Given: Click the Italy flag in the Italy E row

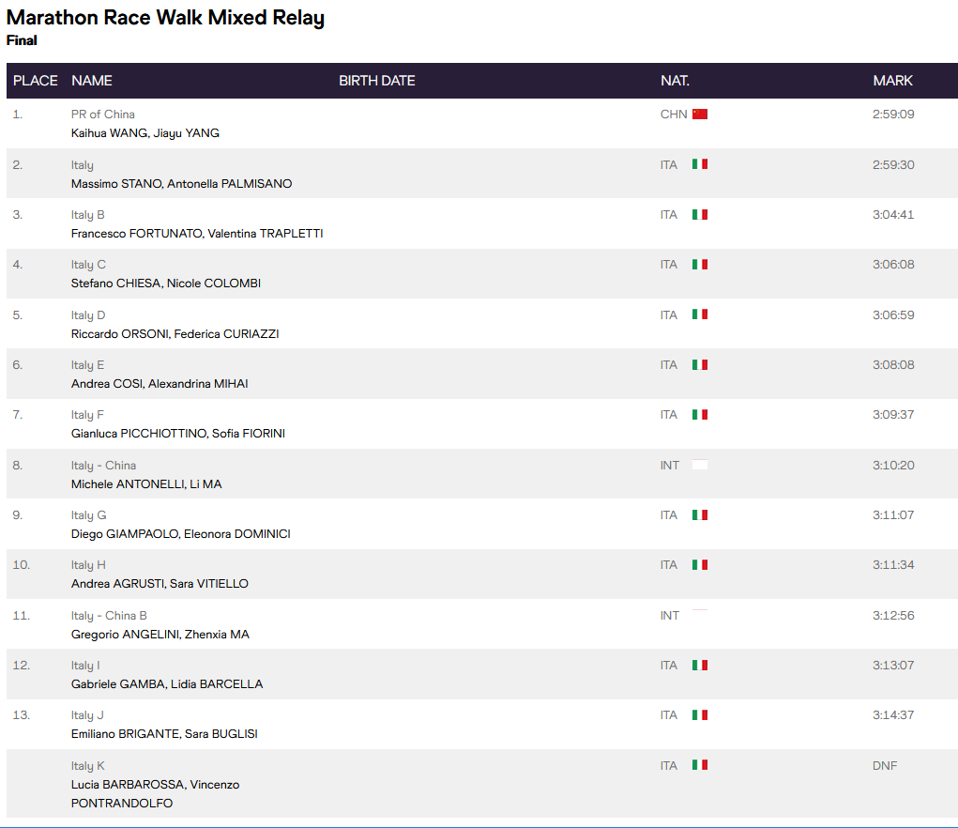Looking at the screenshot, I should click(700, 365).
